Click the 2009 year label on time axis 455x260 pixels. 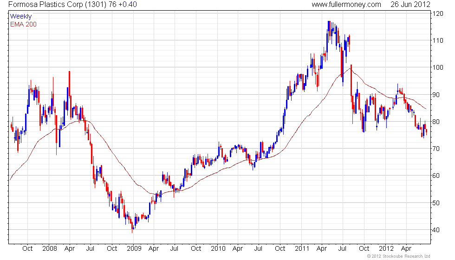[x=134, y=249]
